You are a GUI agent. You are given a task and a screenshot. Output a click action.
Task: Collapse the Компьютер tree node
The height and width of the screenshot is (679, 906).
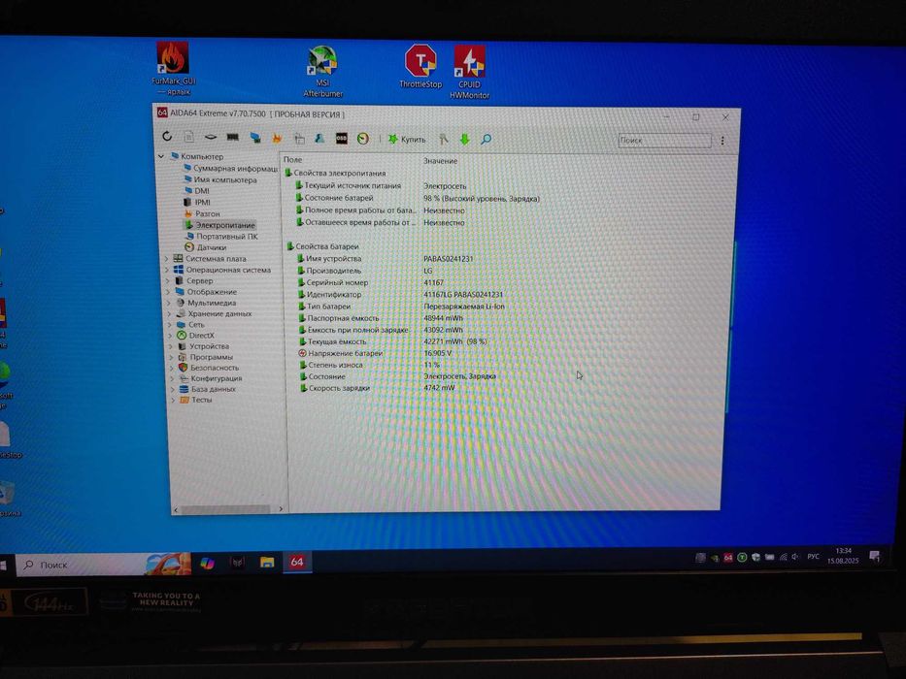click(161, 156)
